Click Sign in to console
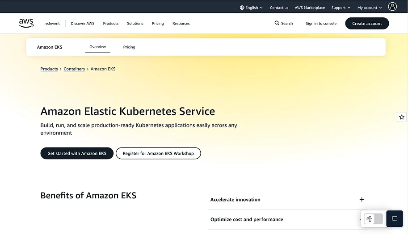Screen dimensions: 408x234 coord(321,23)
